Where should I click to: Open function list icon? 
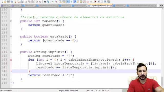pos(84,2)
